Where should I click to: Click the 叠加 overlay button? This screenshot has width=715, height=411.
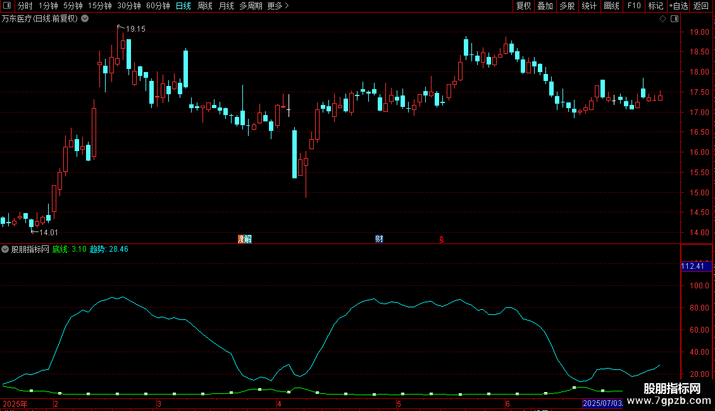(x=545, y=6)
